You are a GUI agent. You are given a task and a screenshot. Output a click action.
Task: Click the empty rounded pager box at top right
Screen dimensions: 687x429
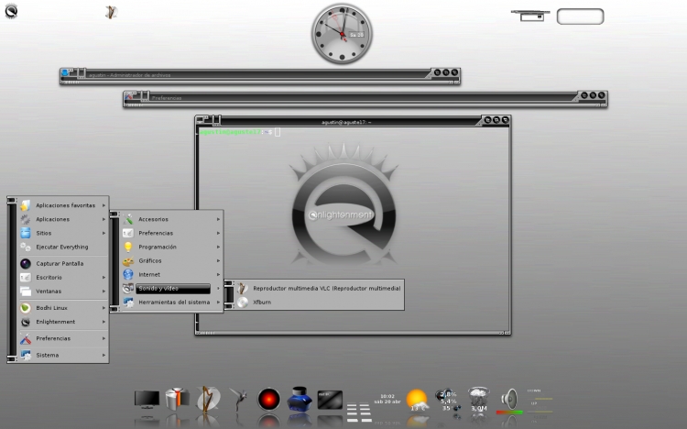580,16
